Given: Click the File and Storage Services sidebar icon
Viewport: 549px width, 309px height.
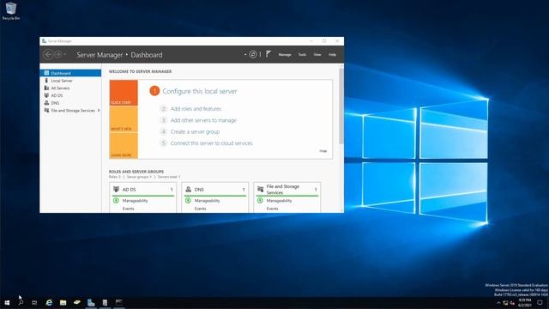Looking at the screenshot, I should pos(46,110).
